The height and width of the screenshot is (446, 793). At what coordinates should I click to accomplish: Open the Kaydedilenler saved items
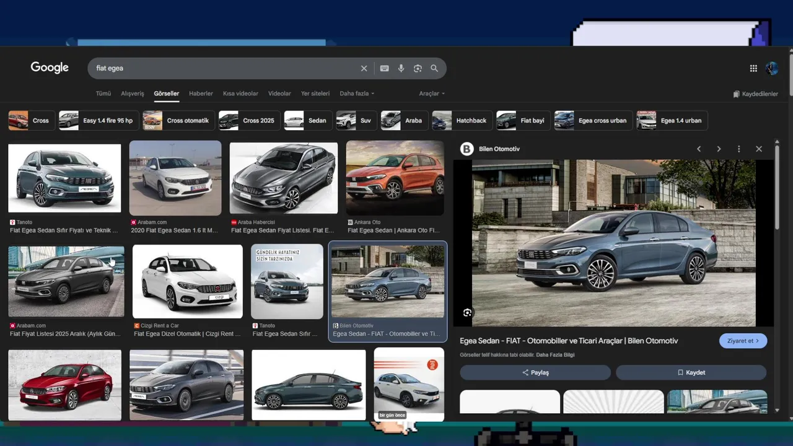point(755,94)
